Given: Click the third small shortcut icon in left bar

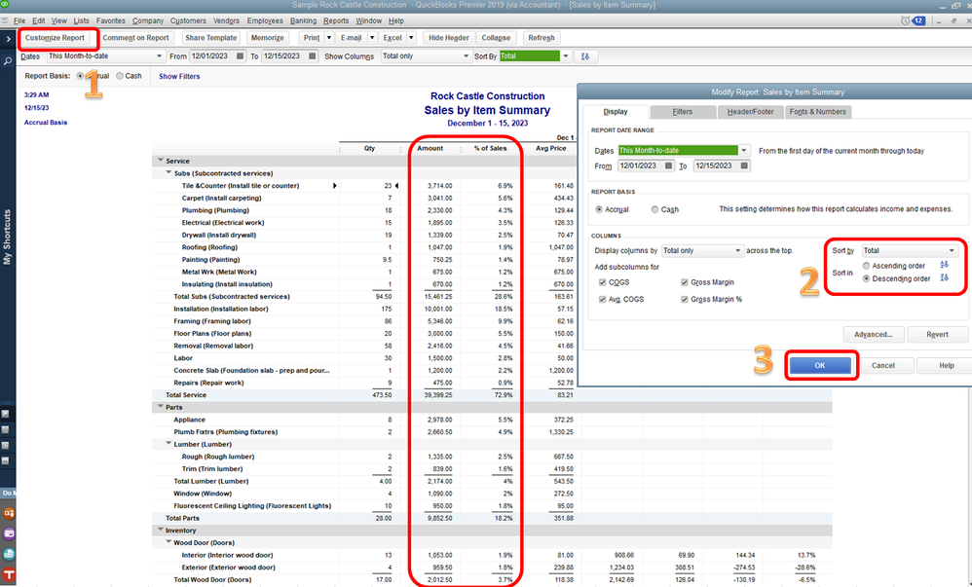Looking at the screenshot, I should (6, 445).
